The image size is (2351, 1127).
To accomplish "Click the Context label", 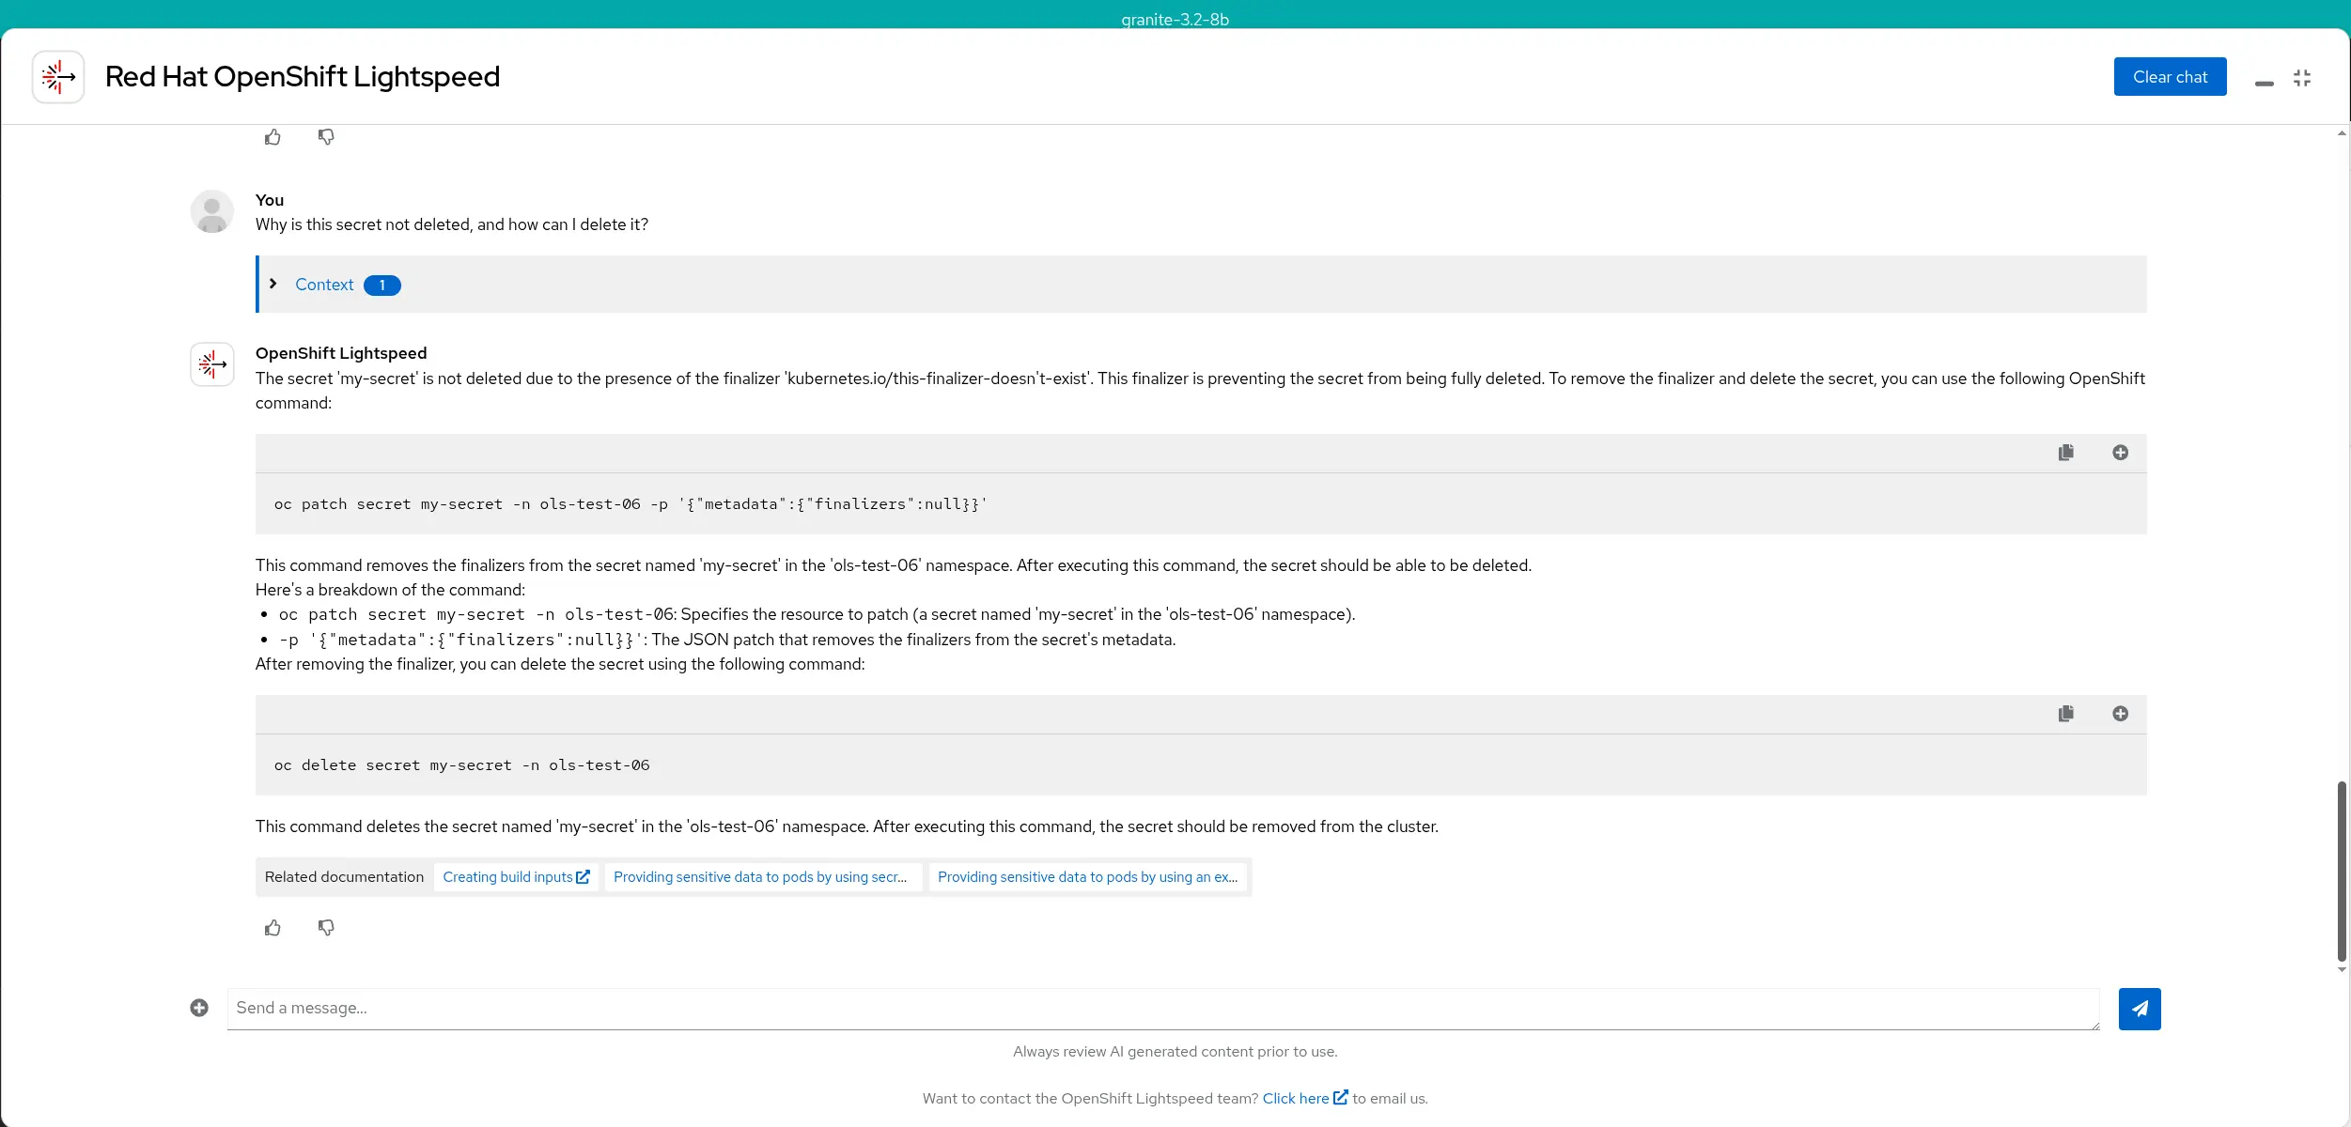I will pyautogui.click(x=324, y=285).
